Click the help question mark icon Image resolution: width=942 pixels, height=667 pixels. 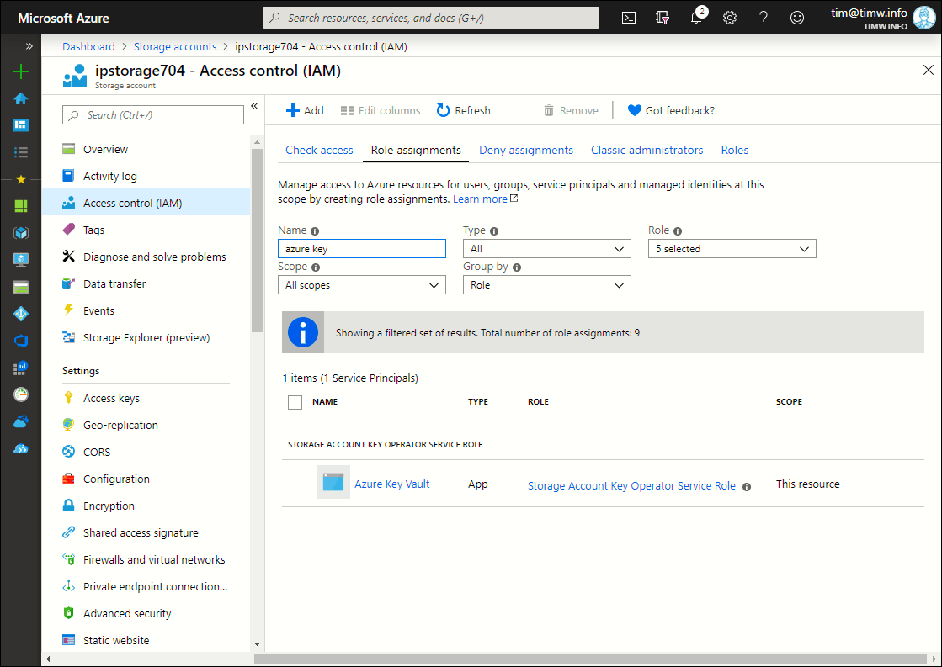click(764, 18)
